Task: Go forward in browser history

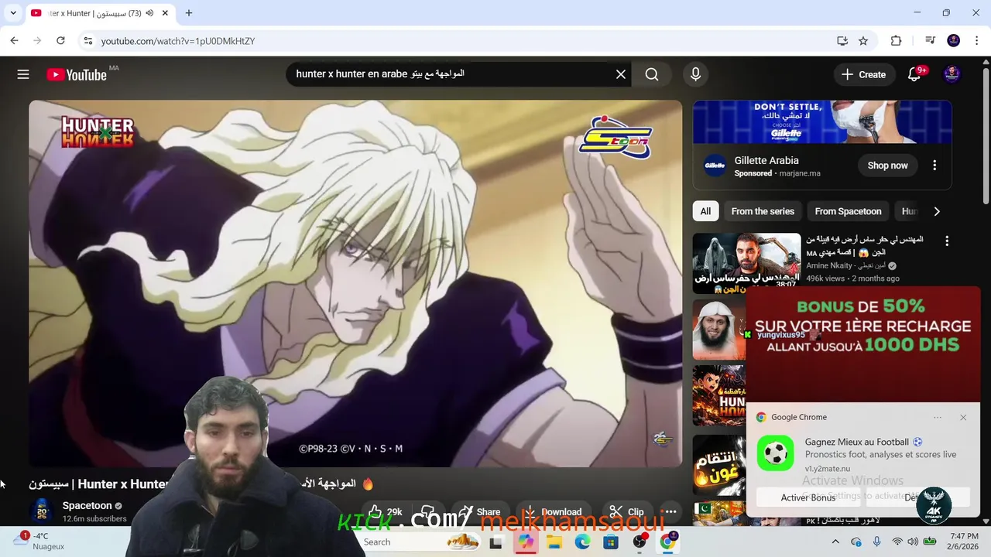Action: coord(37,41)
